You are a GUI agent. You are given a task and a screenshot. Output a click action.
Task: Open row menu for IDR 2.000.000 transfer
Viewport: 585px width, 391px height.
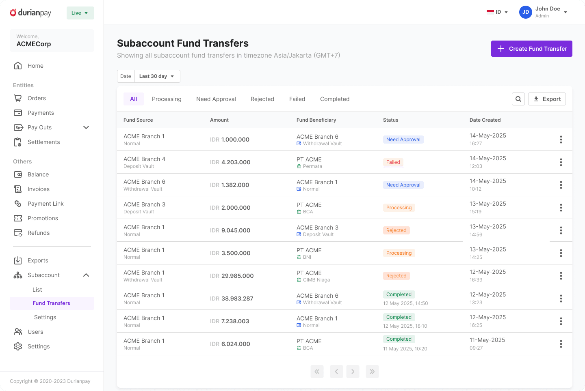coord(561,208)
